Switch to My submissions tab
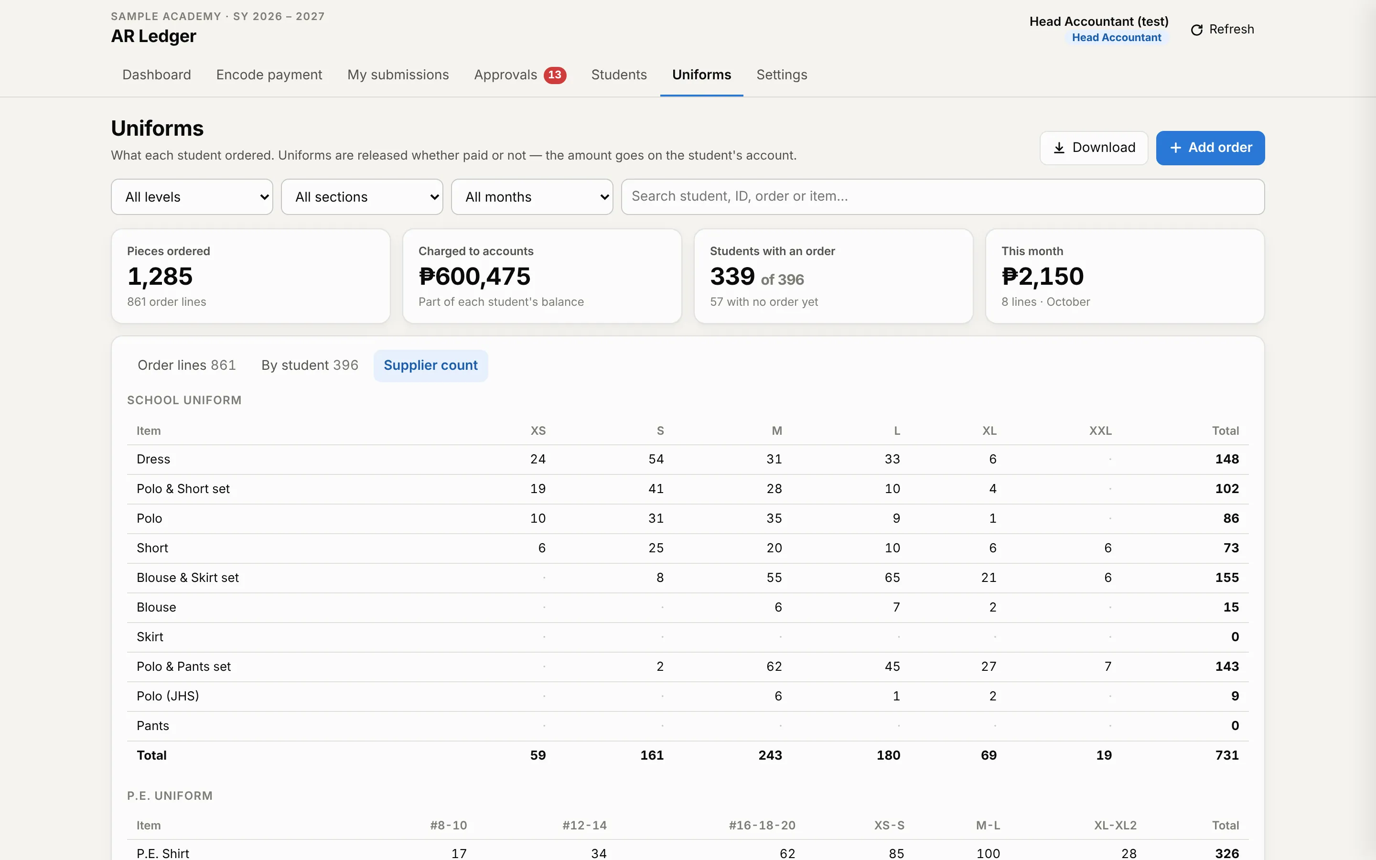Image resolution: width=1376 pixels, height=860 pixels. click(398, 75)
